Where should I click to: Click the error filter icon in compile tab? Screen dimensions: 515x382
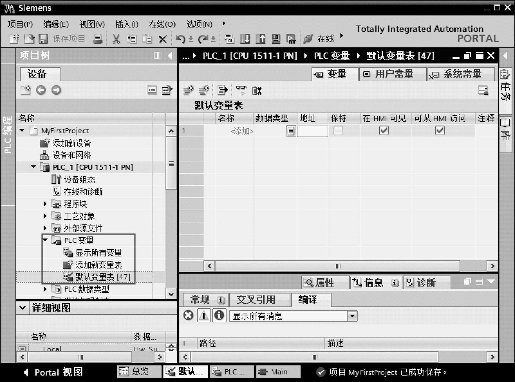pyautogui.click(x=188, y=315)
